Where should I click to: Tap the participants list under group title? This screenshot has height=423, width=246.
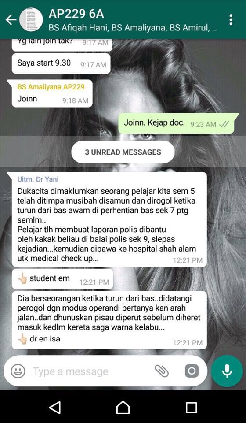pos(133,28)
